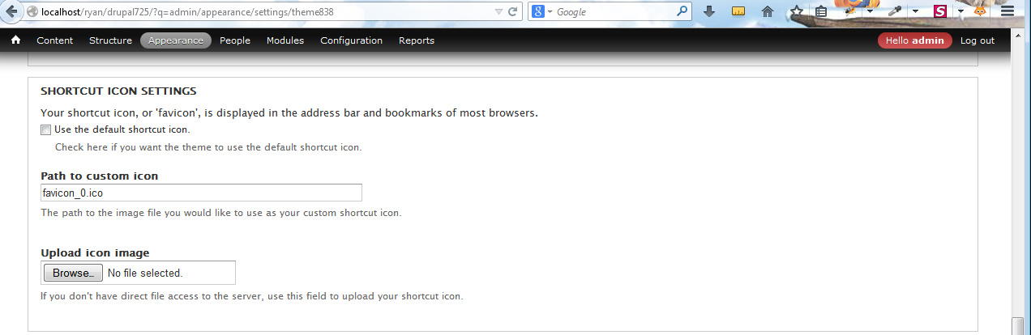Screen dimensions: 1031x335
Task: Select the Appearance admin tab
Action: tap(176, 40)
